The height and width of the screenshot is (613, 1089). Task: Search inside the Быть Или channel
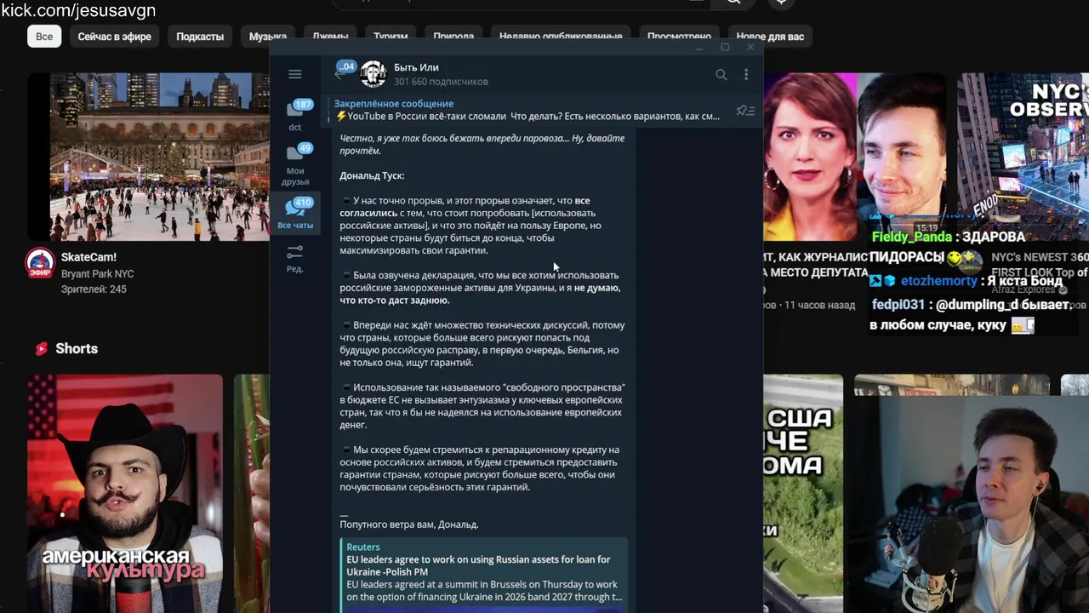[x=721, y=75]
